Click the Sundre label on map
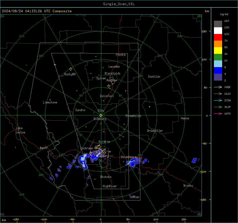 [80, 110]
